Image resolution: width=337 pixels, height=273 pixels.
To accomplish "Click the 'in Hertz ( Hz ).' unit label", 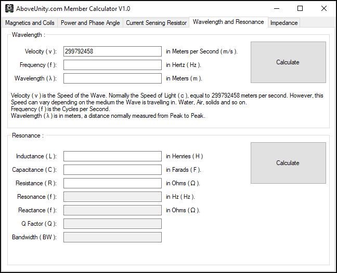I will (x=184, y=65).
